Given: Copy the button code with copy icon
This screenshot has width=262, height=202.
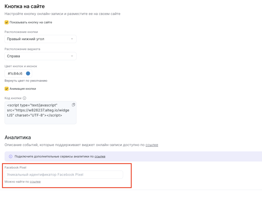Looking at the screenshot, I should 73,105.
